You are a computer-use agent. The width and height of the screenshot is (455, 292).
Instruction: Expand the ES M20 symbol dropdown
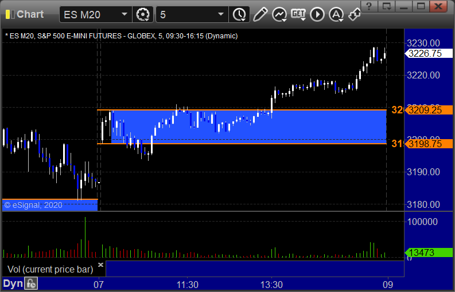point(124,14)
